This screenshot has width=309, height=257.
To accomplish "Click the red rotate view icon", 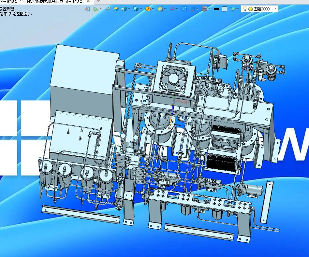I will click(172, 9).
